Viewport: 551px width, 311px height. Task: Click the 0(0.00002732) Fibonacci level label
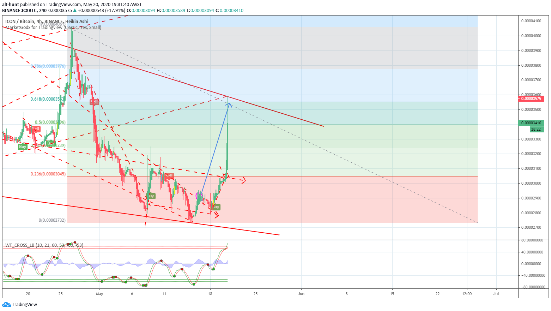click(52, 220)
